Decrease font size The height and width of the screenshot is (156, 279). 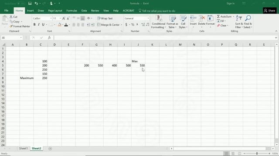click(x=68, y=18)
